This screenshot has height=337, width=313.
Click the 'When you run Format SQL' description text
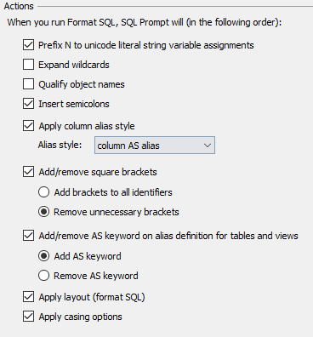[145, 22]
